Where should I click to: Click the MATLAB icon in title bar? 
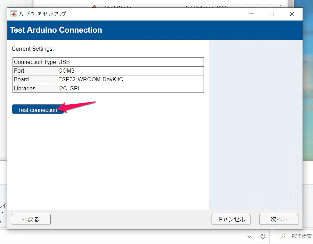pos(14,14)
